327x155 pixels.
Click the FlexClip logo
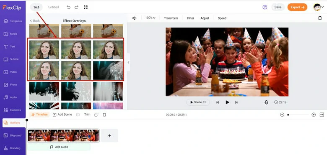tap(12, 8)
